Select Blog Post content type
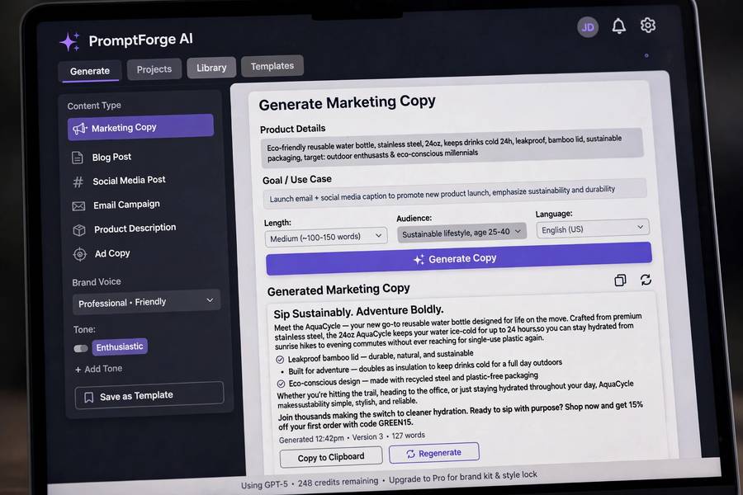This screenshot has width=743, height=495. pos(111,158)
